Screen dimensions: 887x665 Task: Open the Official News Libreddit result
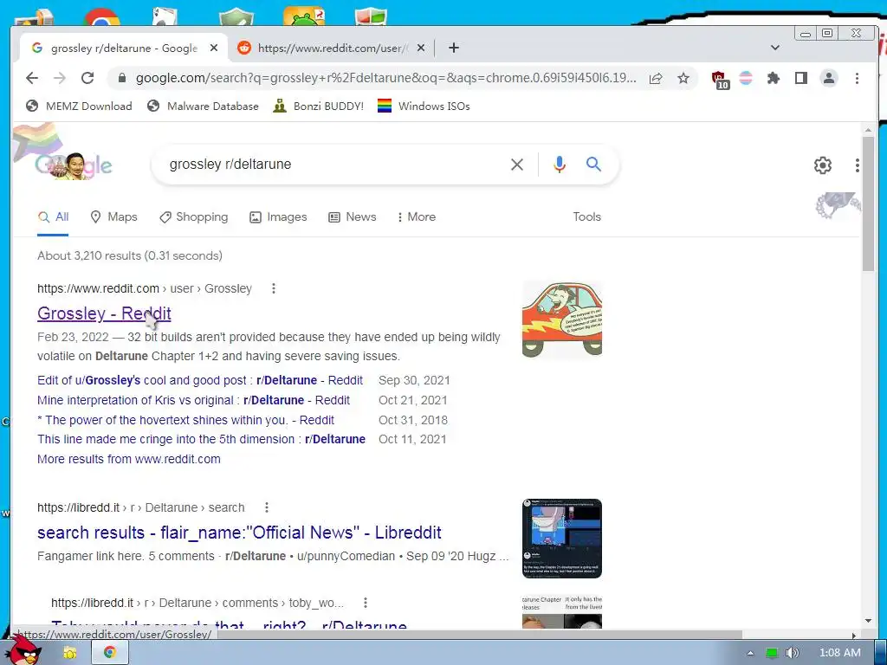coord(239,533)
